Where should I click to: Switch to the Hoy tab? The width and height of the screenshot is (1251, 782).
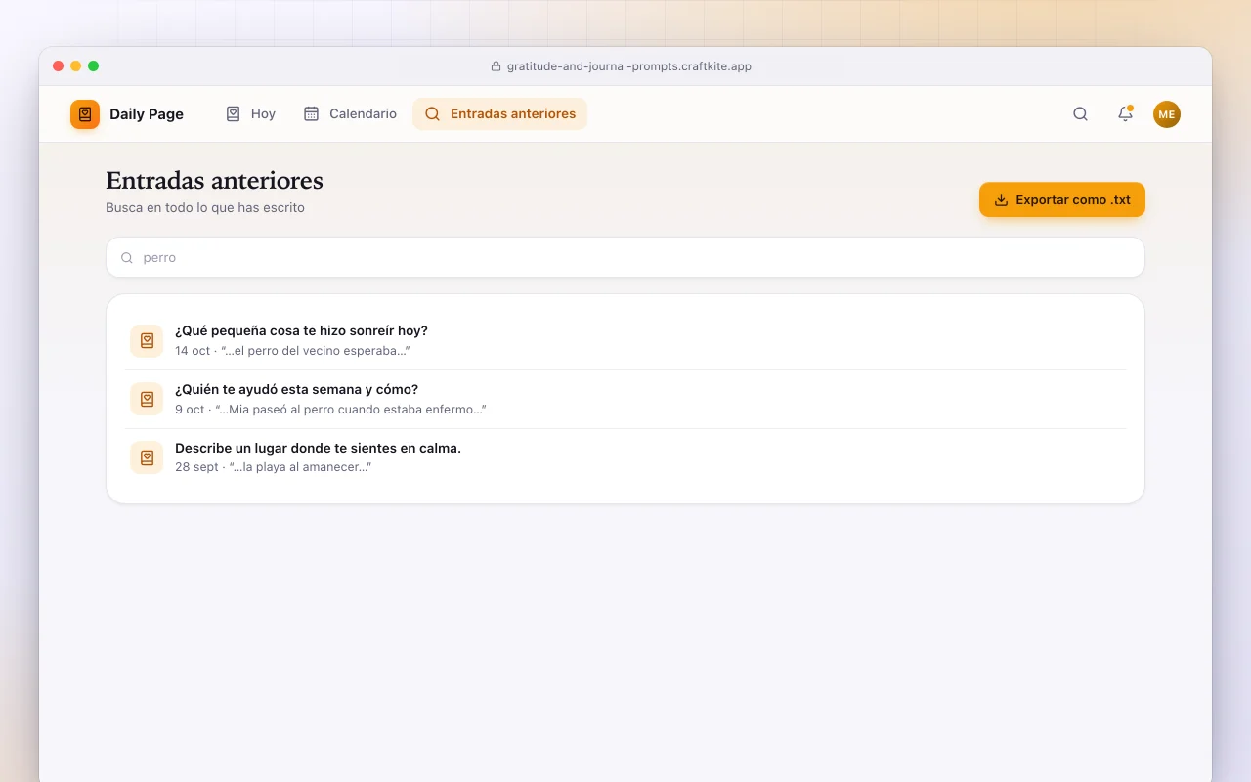(250, 114)
